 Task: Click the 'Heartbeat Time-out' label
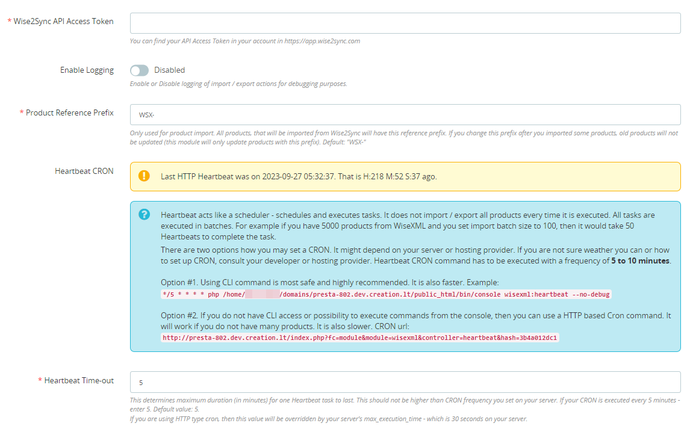[79, 380]
